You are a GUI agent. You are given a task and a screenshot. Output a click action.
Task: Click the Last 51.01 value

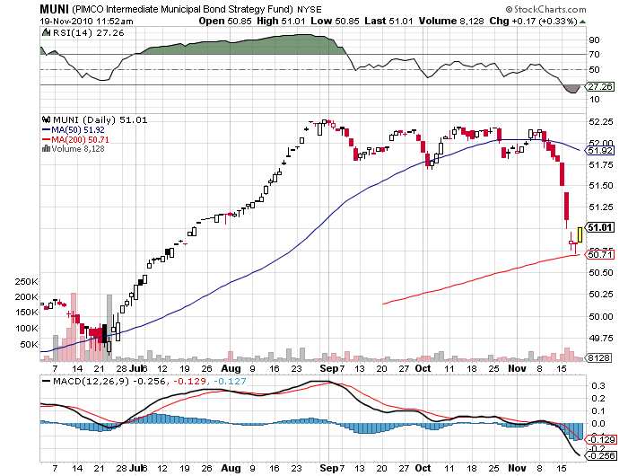coord(388,21)
